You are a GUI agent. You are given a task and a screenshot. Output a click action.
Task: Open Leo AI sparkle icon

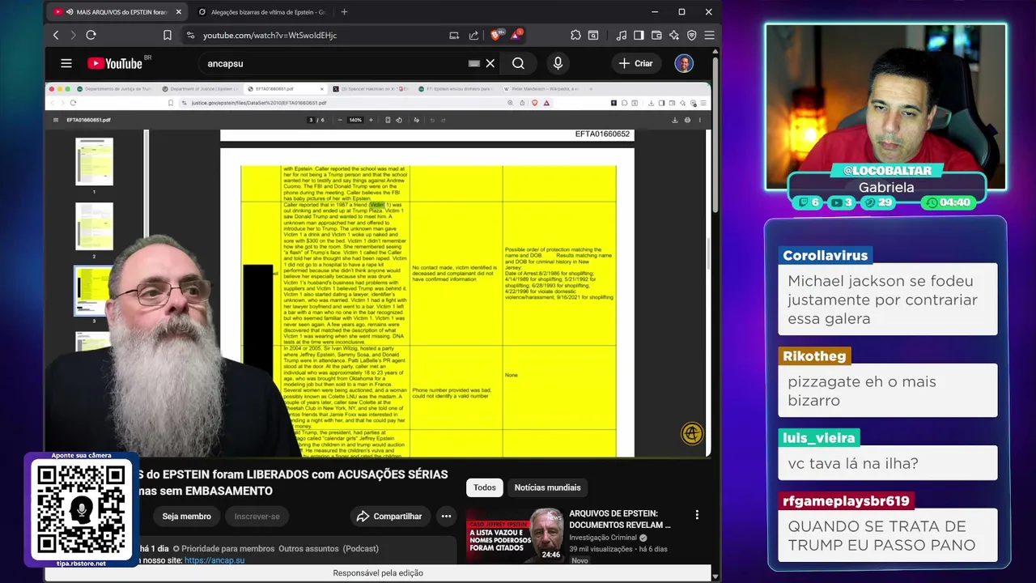coord(674,36)
